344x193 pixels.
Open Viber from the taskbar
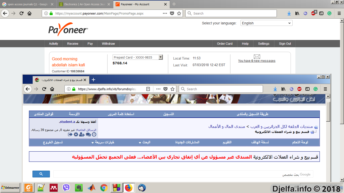point(66,188)
